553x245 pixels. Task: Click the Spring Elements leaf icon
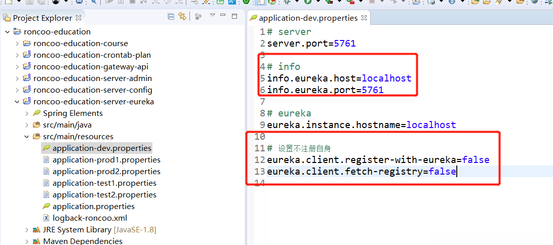tap(36, 113)
